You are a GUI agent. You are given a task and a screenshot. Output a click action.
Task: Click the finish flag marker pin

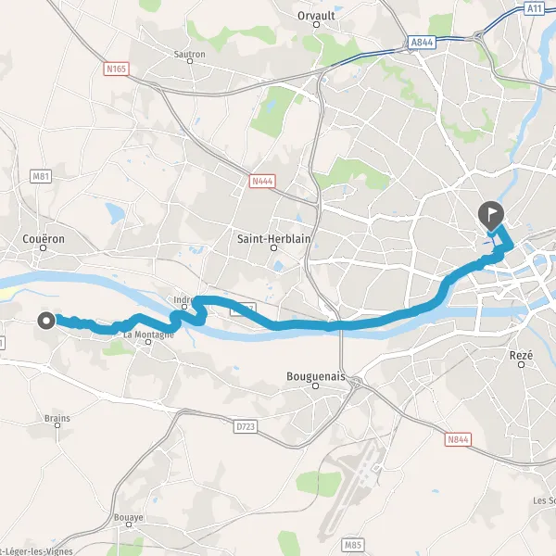tap(491, 216)
